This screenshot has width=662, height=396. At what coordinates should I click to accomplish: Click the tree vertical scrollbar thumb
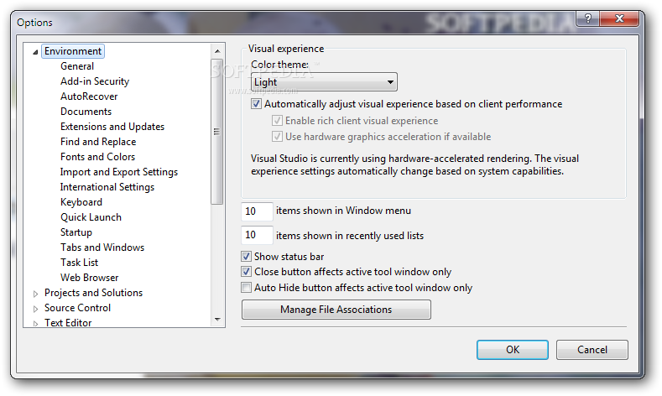(217, 132)
